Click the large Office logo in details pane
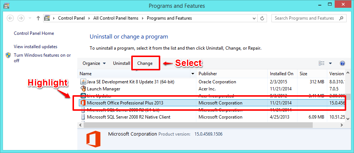This screenshot has height=153, width=354. (x=93, y=139)
